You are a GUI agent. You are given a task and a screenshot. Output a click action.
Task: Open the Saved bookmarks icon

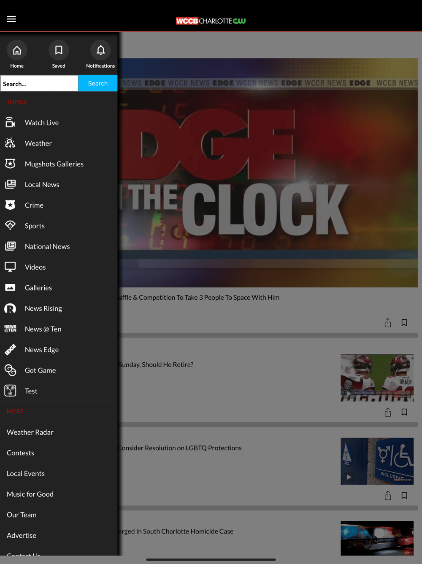(59, 50)
